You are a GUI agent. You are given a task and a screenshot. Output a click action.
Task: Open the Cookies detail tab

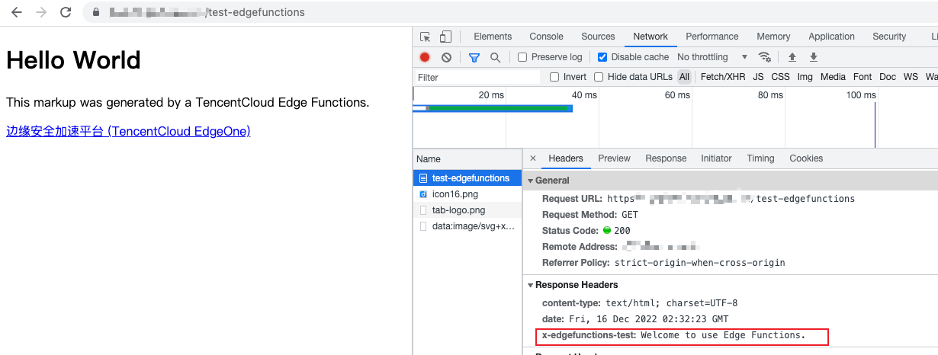click(x=806, y=158)
